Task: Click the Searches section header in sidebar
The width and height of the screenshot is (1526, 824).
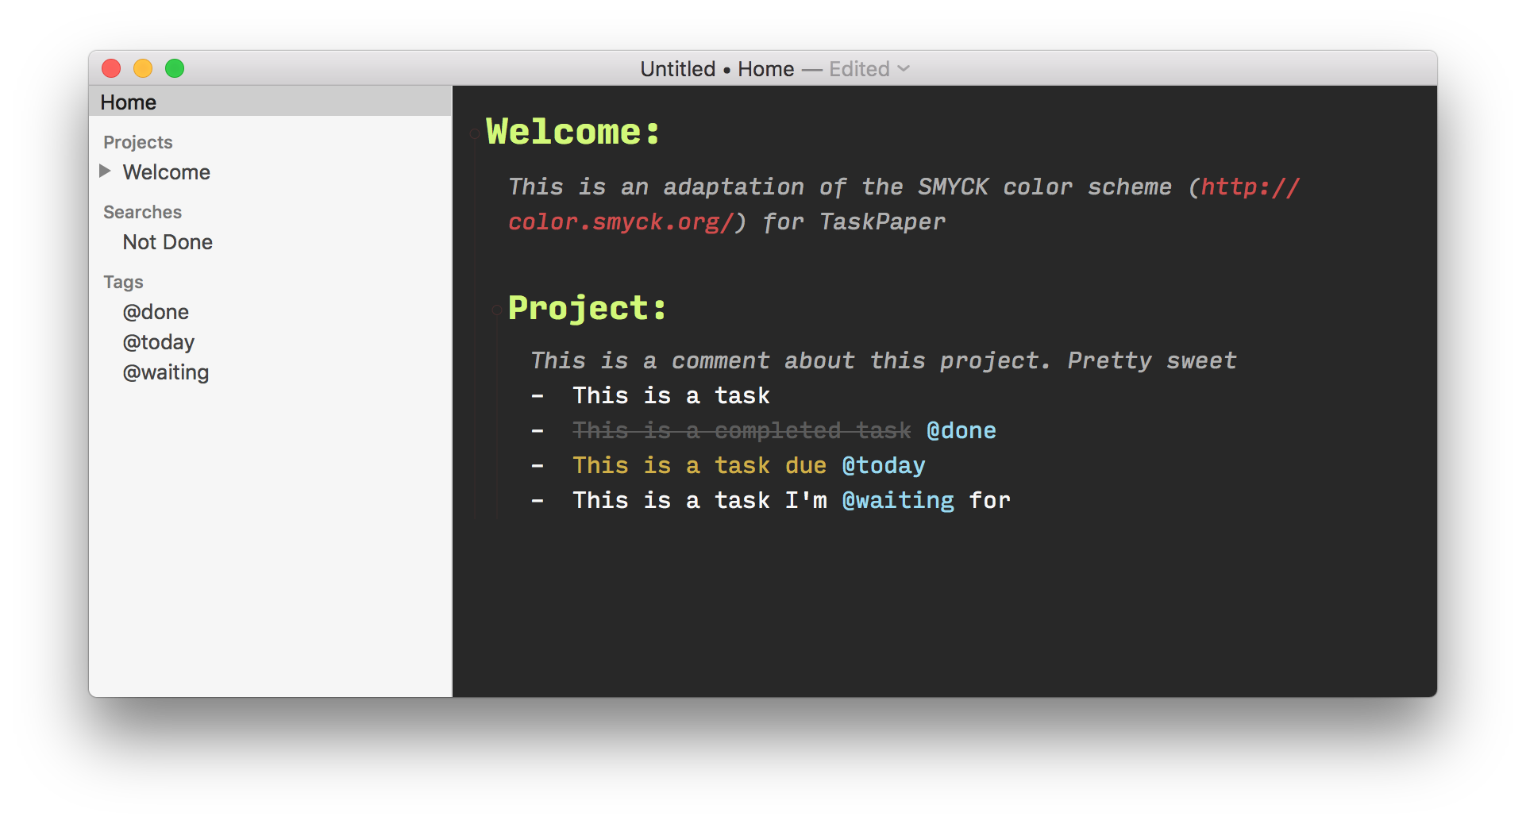Action: pos(142,212)
